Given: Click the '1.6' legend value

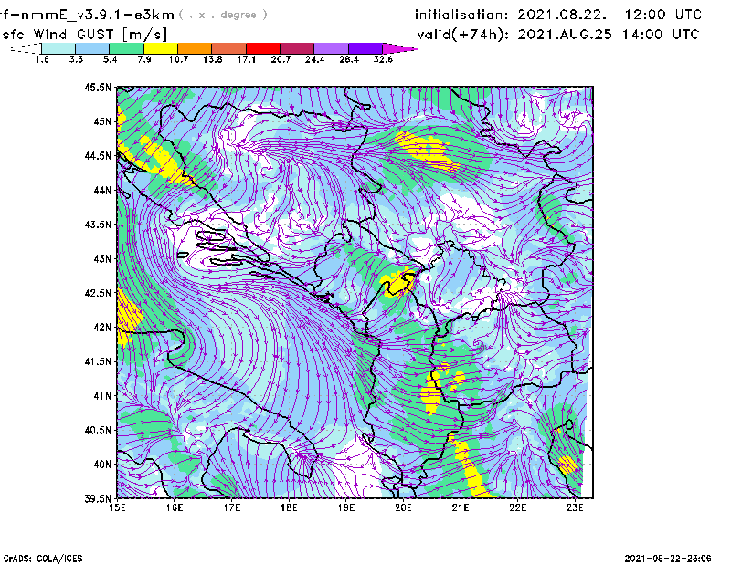Looking at the screenshot, I should coord(42,59).
